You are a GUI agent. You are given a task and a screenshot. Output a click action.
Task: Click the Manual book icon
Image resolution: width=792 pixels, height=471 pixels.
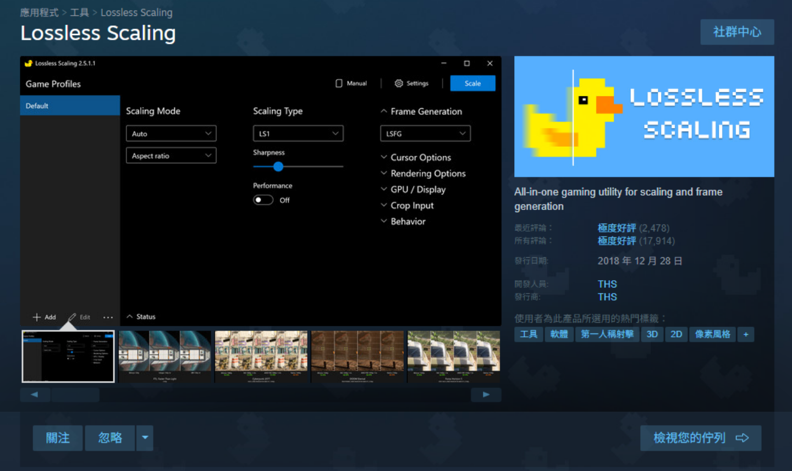coord(339,84)
